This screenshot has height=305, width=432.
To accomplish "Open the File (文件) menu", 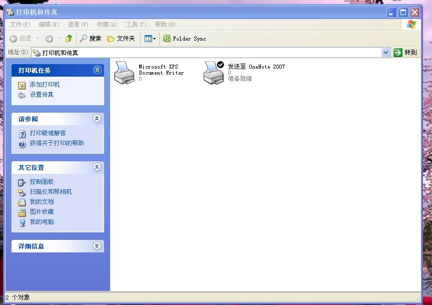I will tap(20, 25).
